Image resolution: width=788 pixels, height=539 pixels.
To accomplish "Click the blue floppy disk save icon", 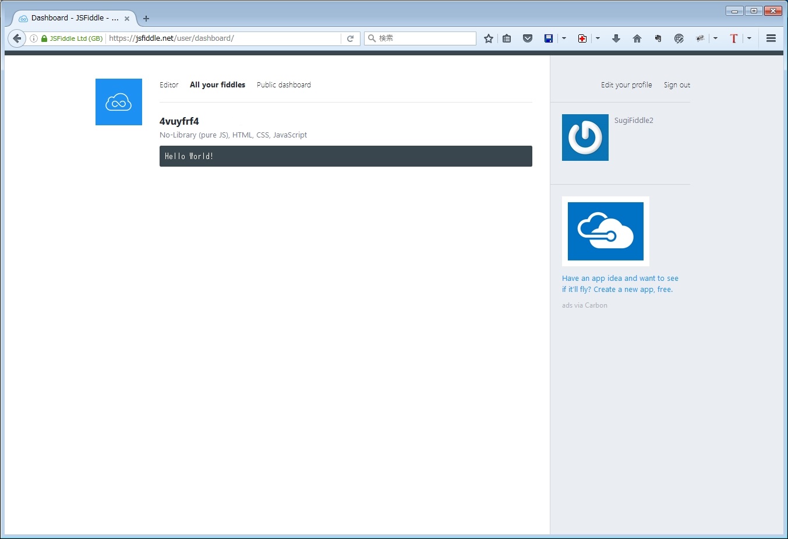I will (x=549, y=38).
